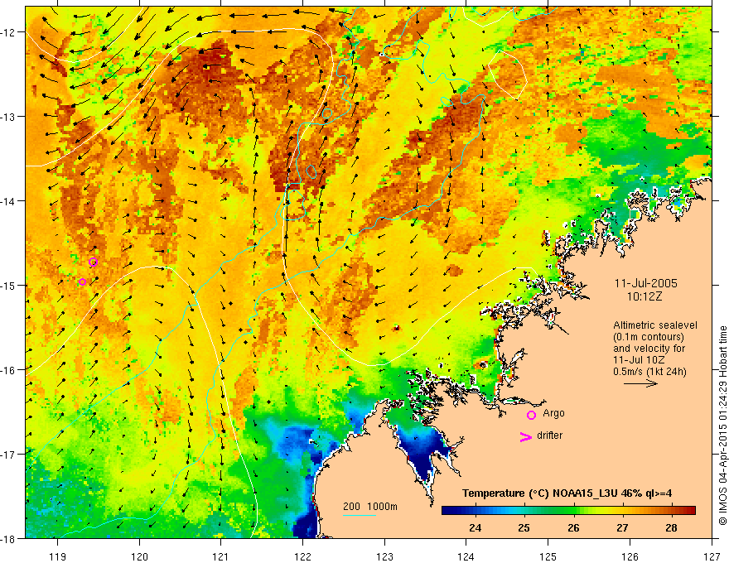Click the 'and velocity for' legend line
This screenshot has width=729, height=563.
click(649, 349)
